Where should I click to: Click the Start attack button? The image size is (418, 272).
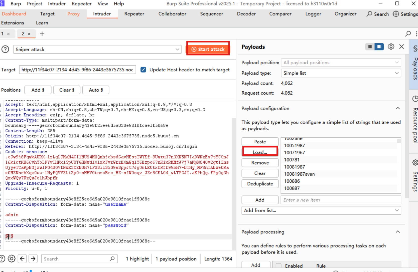[x=208, y=49]
